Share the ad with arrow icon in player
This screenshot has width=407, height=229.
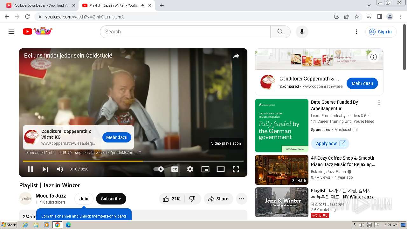coord(236,56)
